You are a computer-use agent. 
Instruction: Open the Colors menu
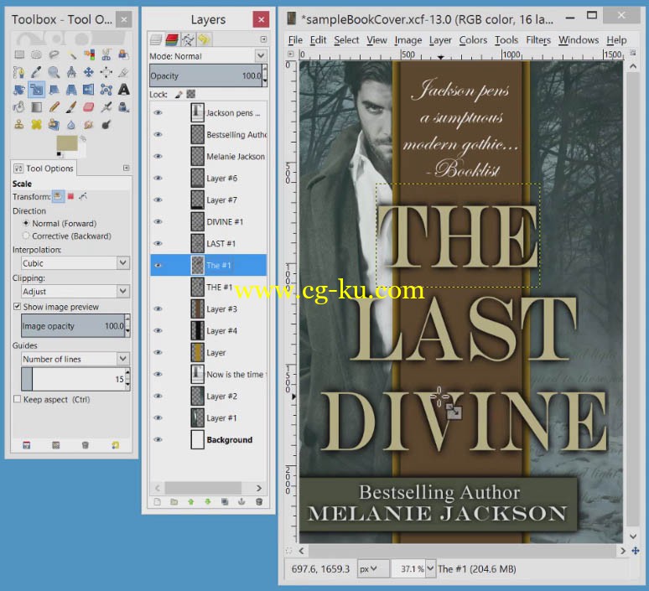(473, 40)
